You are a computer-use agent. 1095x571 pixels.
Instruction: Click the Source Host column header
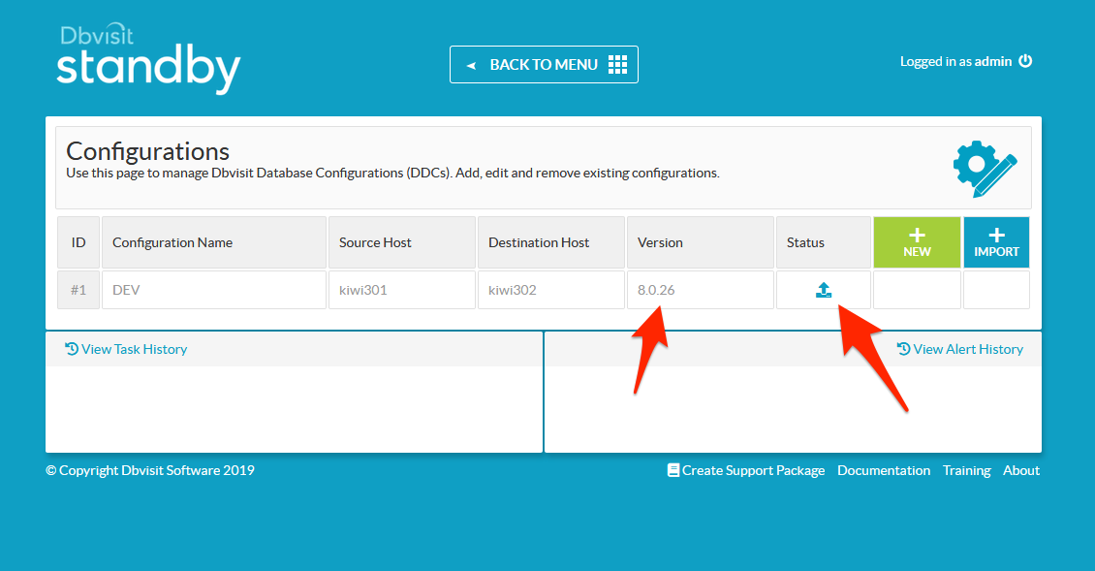401,242
